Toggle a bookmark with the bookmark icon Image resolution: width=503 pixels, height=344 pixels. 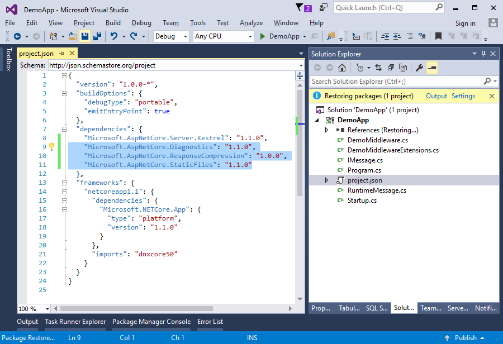(x=438, y=36)
